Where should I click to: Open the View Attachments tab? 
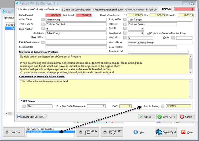pyautogui.click(x=134, y=10)
